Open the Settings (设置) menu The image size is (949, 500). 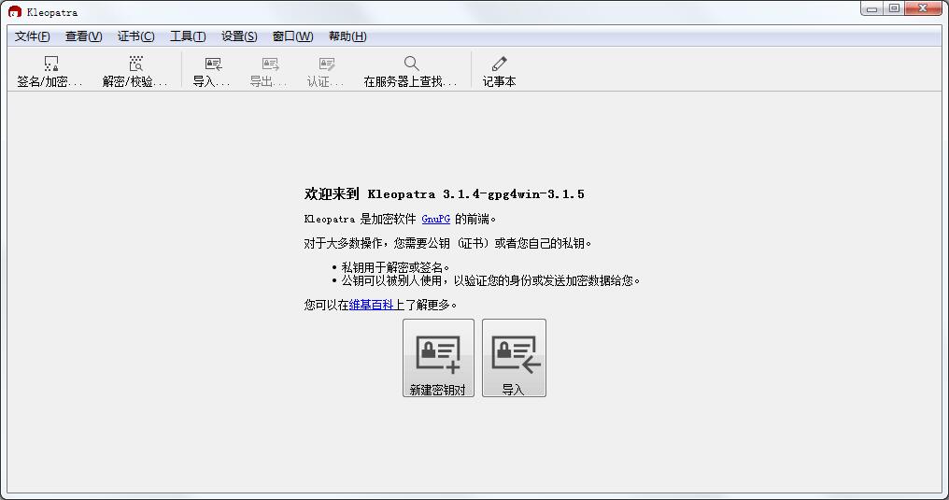(x=239, y=36)
